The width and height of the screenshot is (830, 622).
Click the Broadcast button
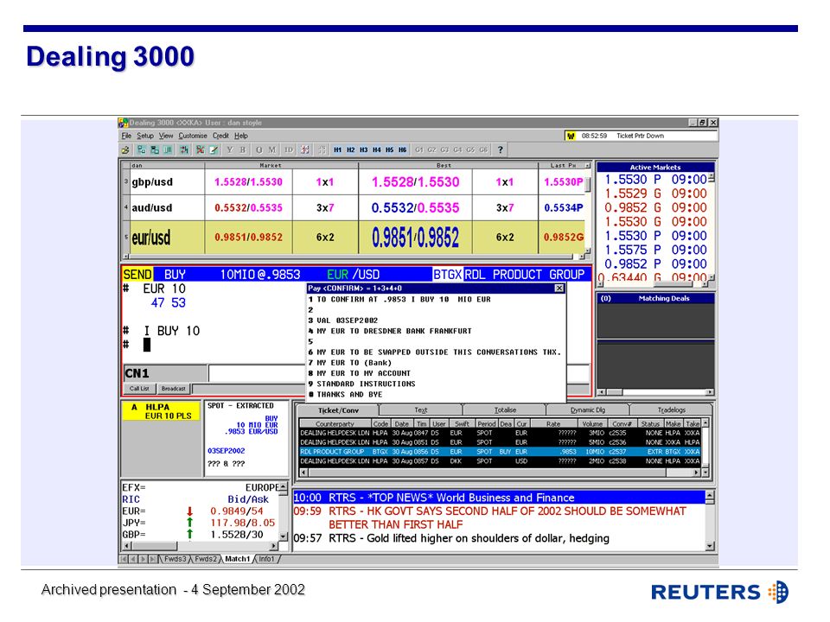(174, 389)
